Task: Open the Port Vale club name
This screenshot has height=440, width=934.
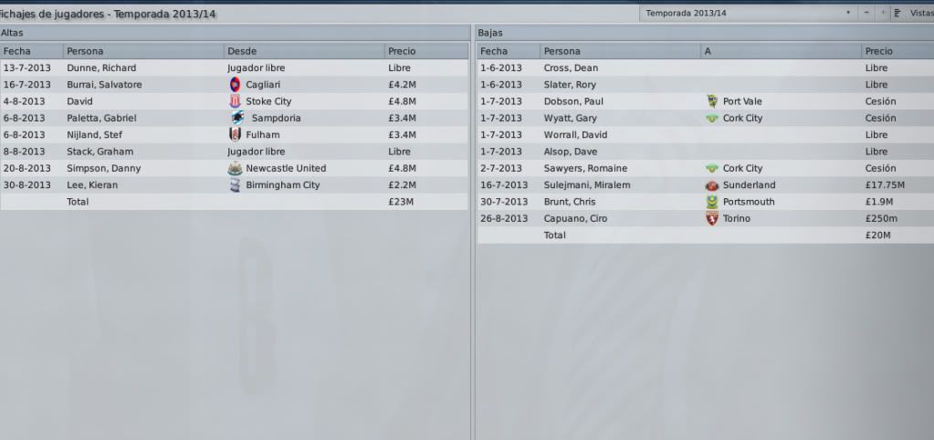Action: tap(742, 101)
